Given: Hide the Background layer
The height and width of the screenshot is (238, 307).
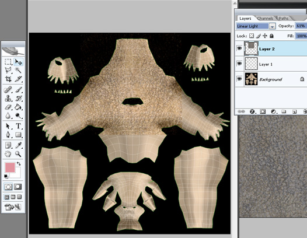Looking at the screenshot, I should 239,79.
